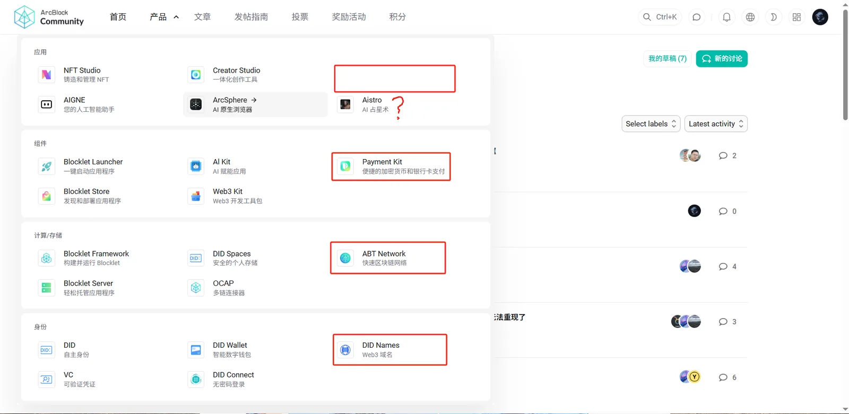Open 我的草稿 (7) drafts
This screenshot has width=849, height=414.
coord(668,59)
